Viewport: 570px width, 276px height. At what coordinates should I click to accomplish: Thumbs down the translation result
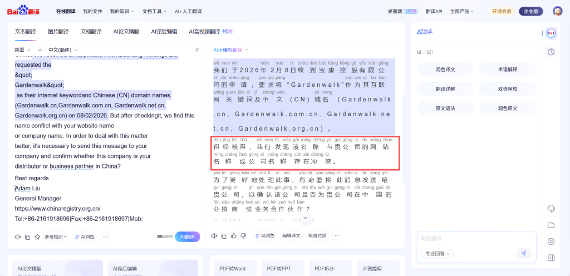[x=244, y=236]
